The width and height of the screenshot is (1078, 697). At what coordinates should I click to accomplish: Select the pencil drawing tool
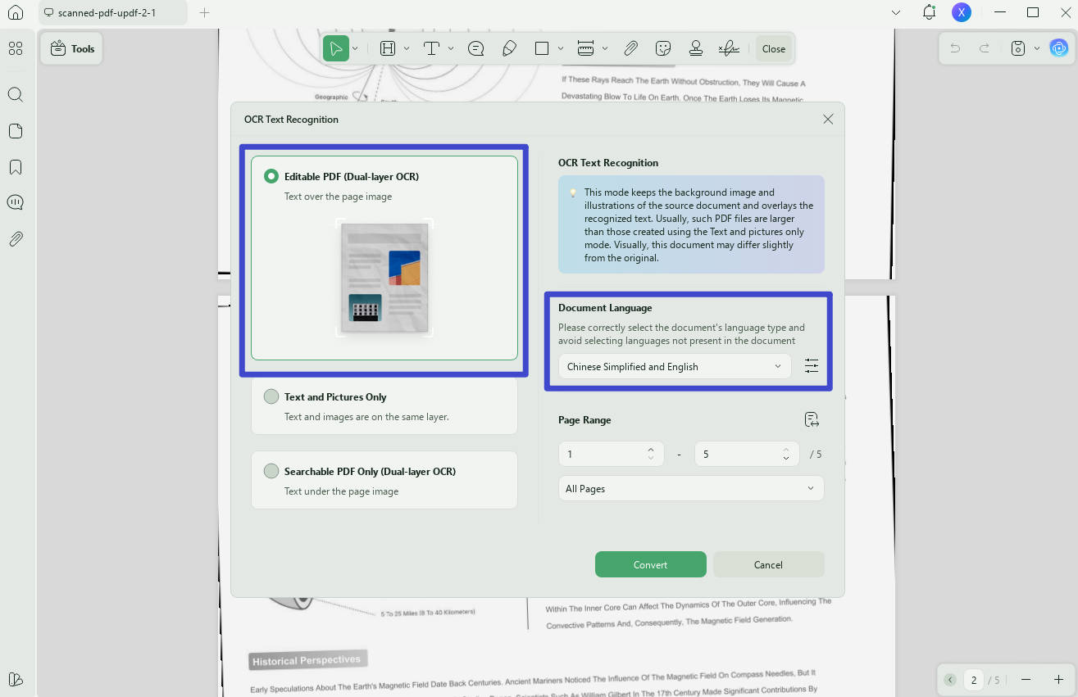coord(509,48)
